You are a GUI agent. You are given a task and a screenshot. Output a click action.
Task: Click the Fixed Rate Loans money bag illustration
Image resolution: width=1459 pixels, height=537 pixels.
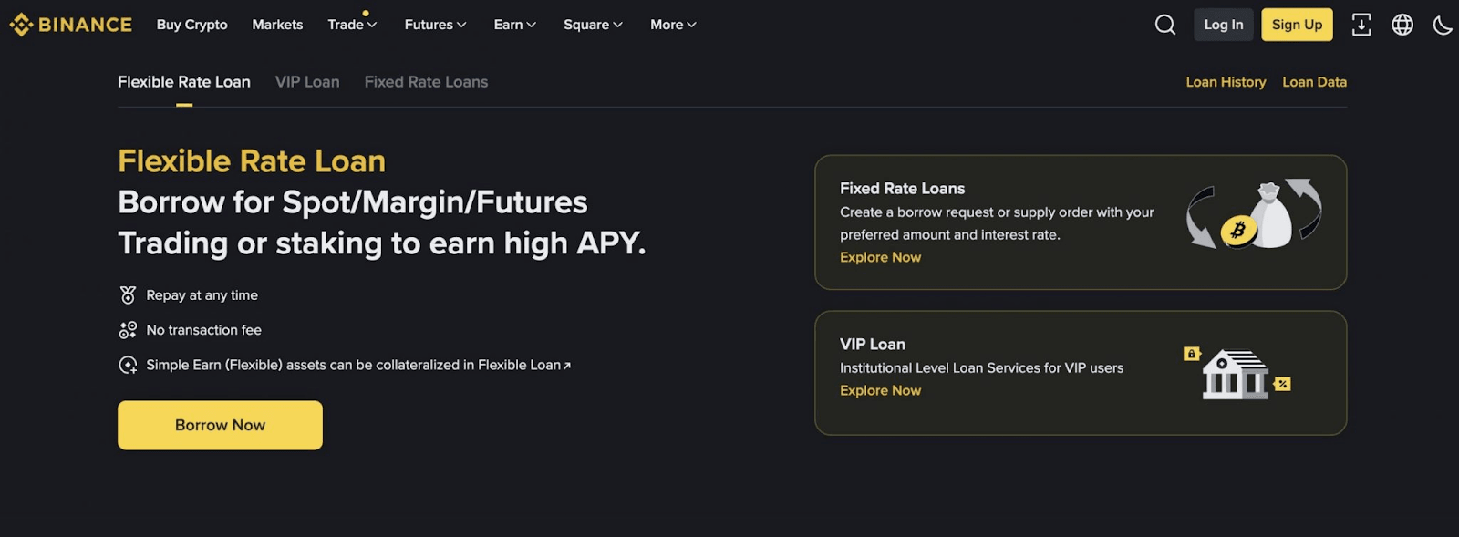click(x=1255, y=215)
